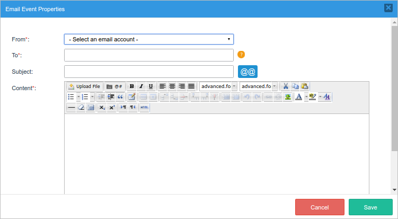
Task: Align text to the left
Action: tap(163, 86)
